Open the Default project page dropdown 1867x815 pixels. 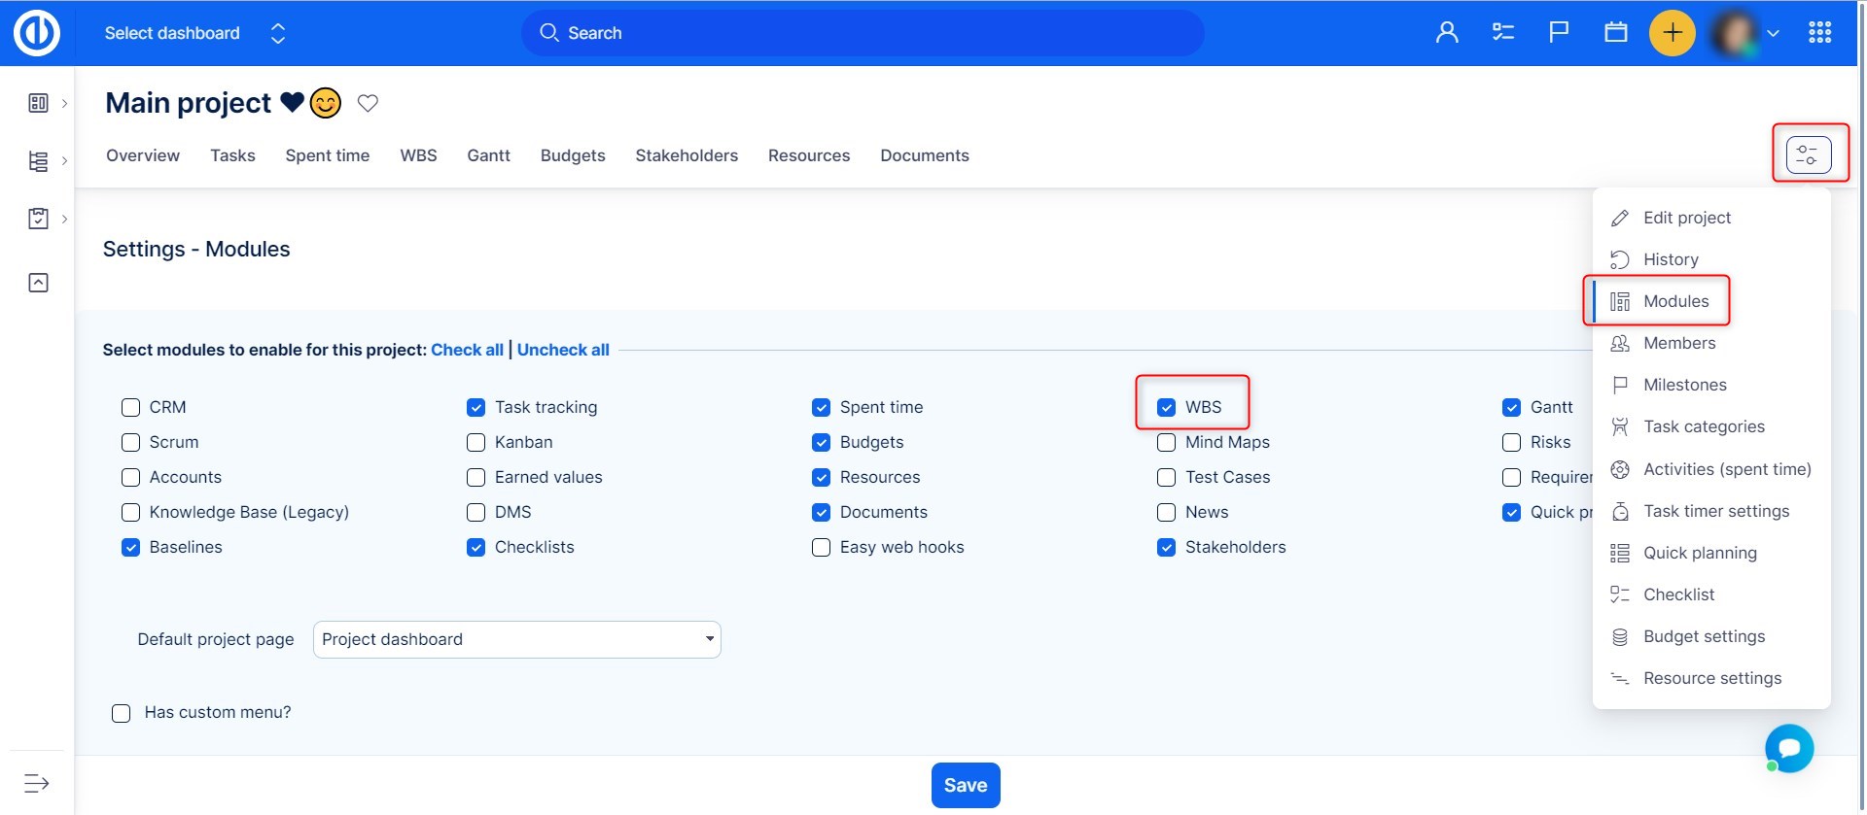point(516,639)
